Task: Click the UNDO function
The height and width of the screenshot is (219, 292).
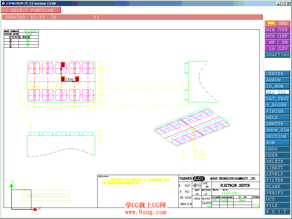Action: click(x=277, y=149)
